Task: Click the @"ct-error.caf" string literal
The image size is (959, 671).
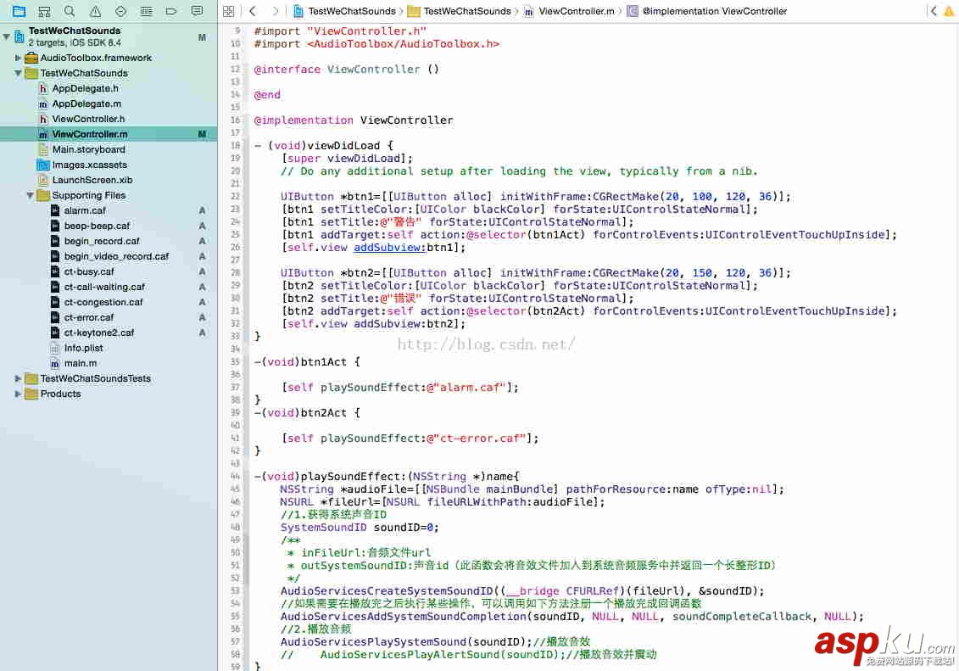Action: pos(477,439)
